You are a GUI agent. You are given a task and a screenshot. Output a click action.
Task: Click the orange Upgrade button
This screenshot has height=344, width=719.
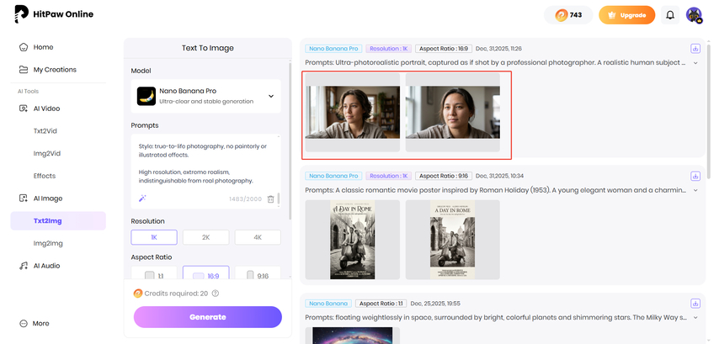click(627, 15)
